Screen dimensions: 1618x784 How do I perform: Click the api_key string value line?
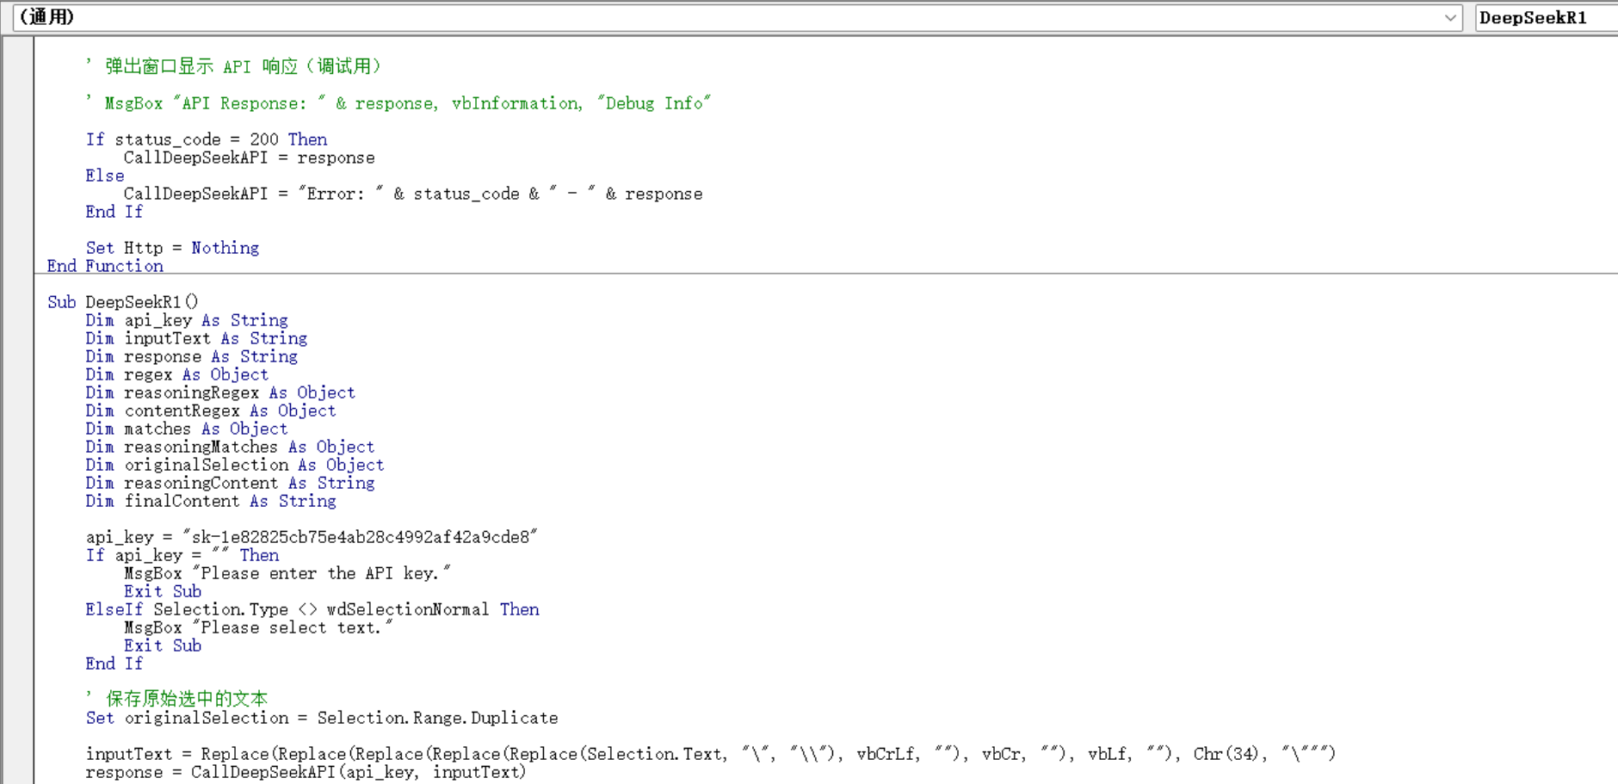[312, 537]
